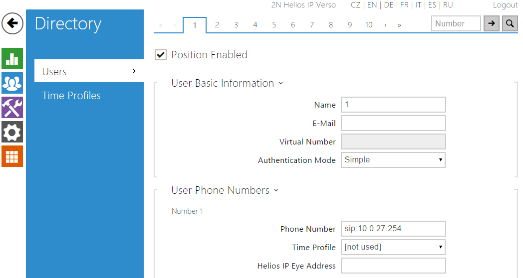The height and width of the screenshot is (278, 523).
Task: Jump to last page with » arrow
Action: [399, 25]
